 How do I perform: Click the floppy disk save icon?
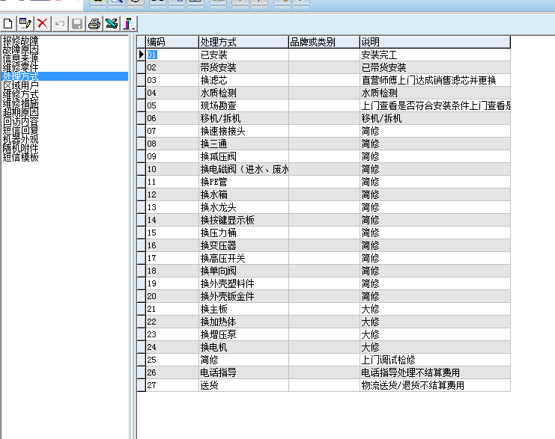tap(76, 24)
